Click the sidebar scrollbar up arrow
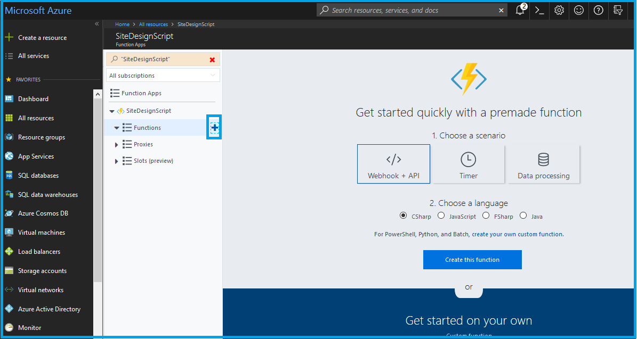This screenshot has width=637, height=339. tap(98, 94)
